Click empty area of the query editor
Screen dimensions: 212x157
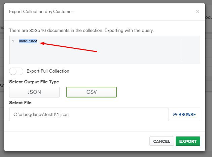coord(101,55)
